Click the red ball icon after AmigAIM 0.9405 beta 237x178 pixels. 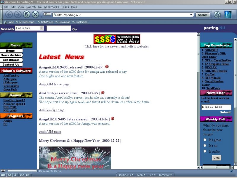tap(113, 118)
